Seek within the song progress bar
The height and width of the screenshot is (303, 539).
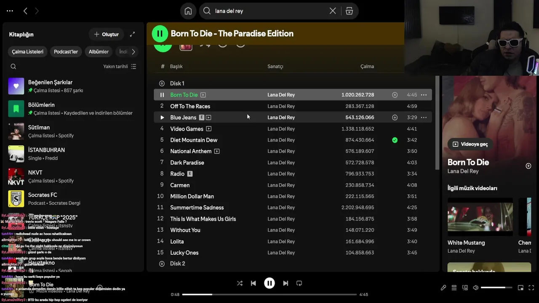(x=269, y=295)
